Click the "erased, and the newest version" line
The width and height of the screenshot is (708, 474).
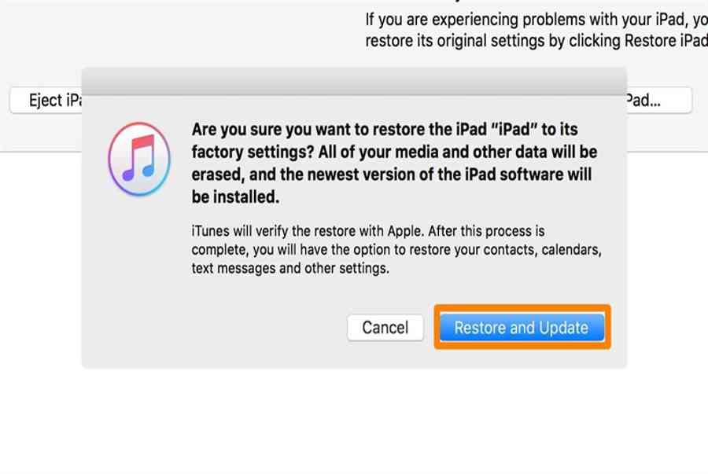pyautogui.click(x=391, y=174)
